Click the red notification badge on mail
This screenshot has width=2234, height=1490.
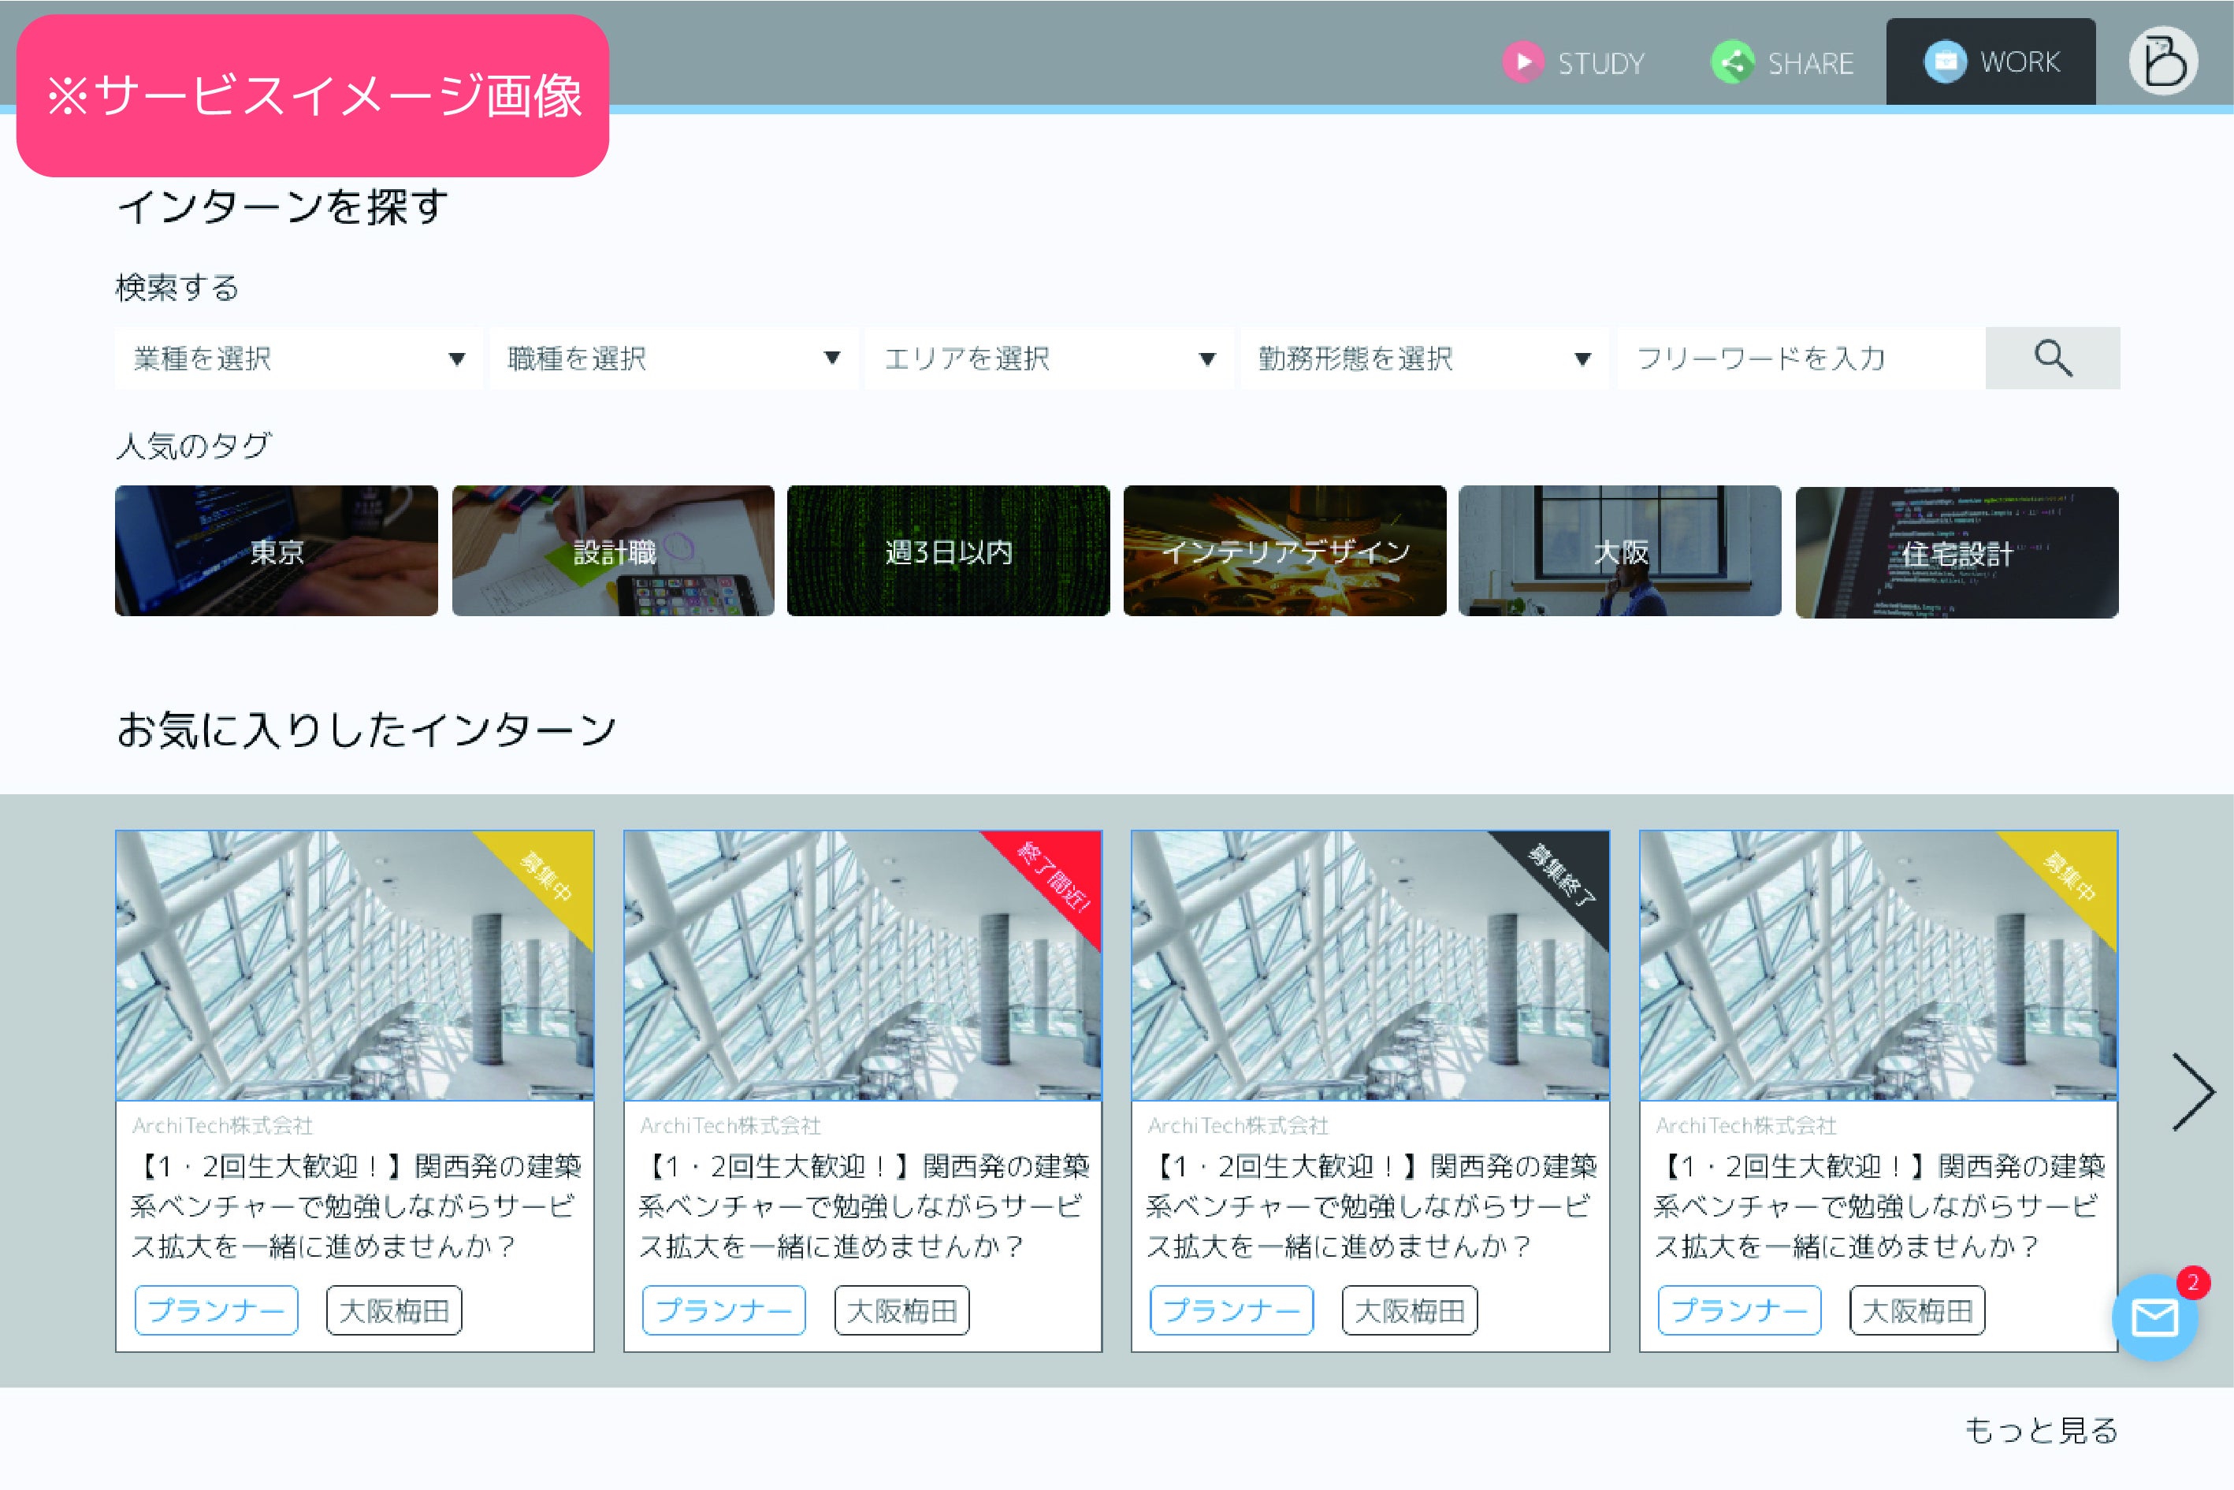pos(2192,1283)
